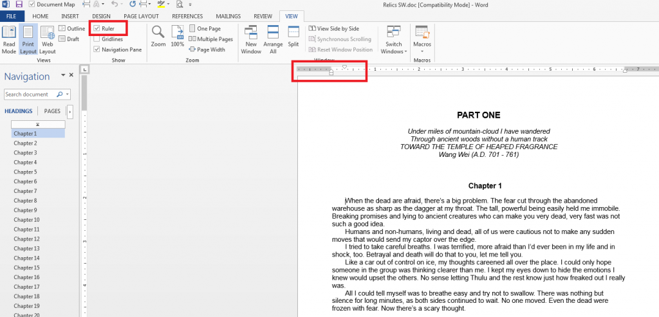Open REVIEW ribbon tab
659x317 pixels.
[x=263, y=16]
